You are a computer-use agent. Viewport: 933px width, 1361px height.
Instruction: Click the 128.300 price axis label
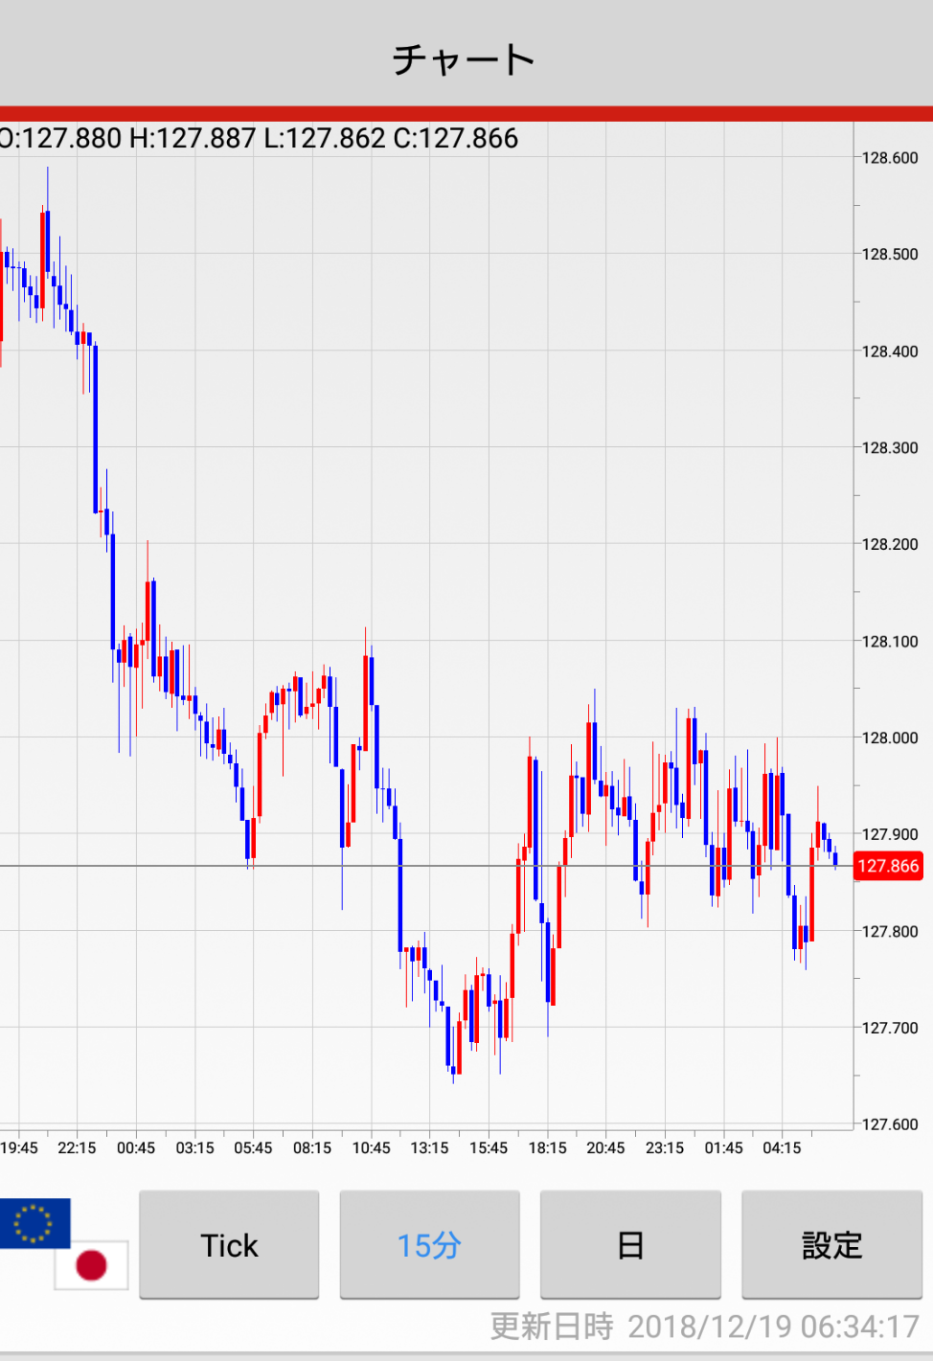(x=889, y=447)
